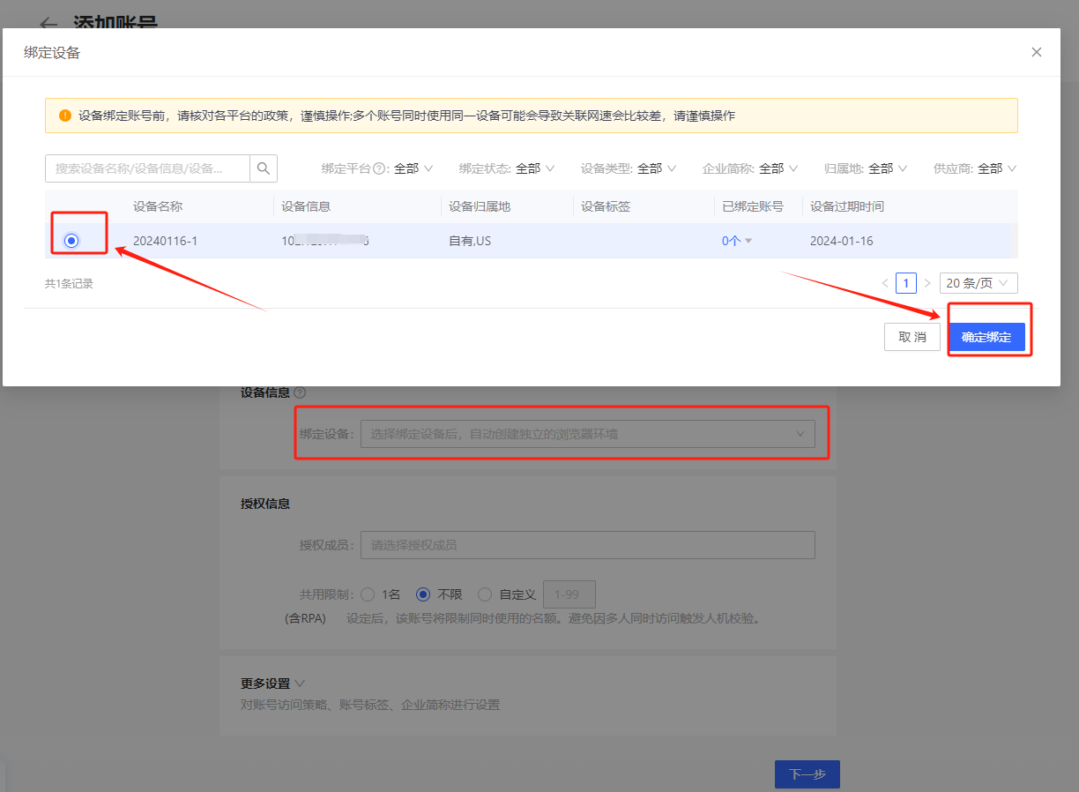Expand the 更多设置 section
The width and height of the screenshot is (1079, 792).
point(273,684)
